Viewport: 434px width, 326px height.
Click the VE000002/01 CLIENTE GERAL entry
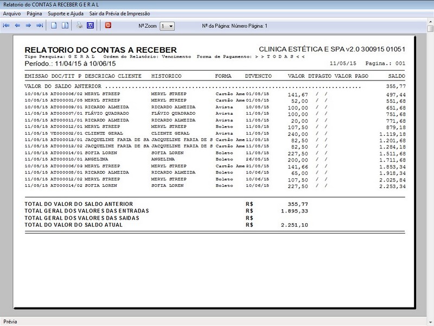pos(215,134)
